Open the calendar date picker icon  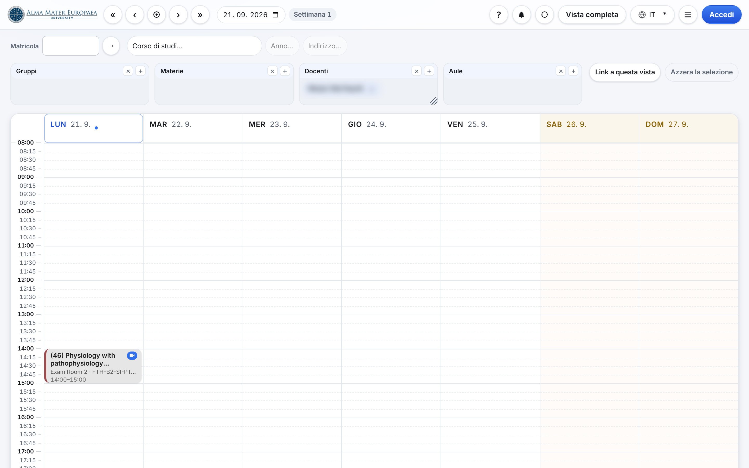(275, 15)
